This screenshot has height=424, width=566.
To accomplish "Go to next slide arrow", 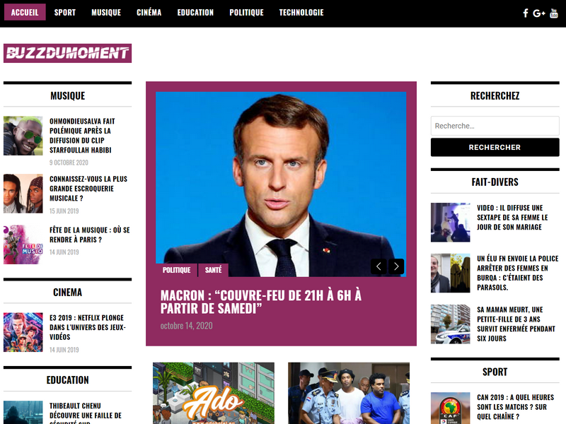I will (x=396, y=266).
